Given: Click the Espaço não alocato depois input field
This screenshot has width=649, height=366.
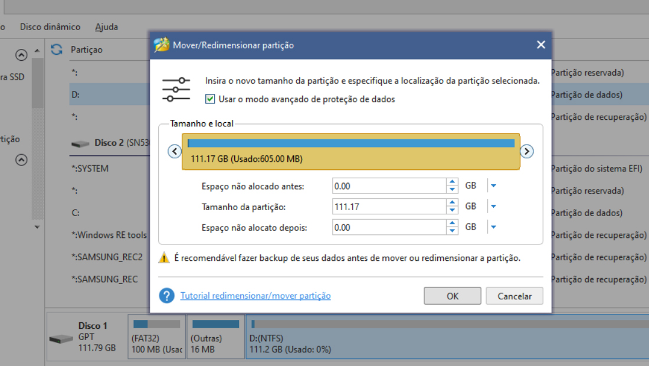Looking at the screenshot, I should click(389, 227).
